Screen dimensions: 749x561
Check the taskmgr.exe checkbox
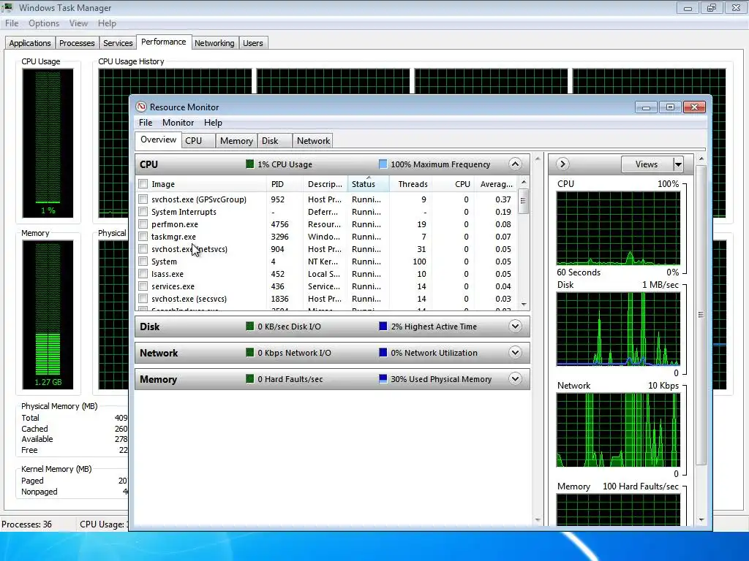pos(143,236)
